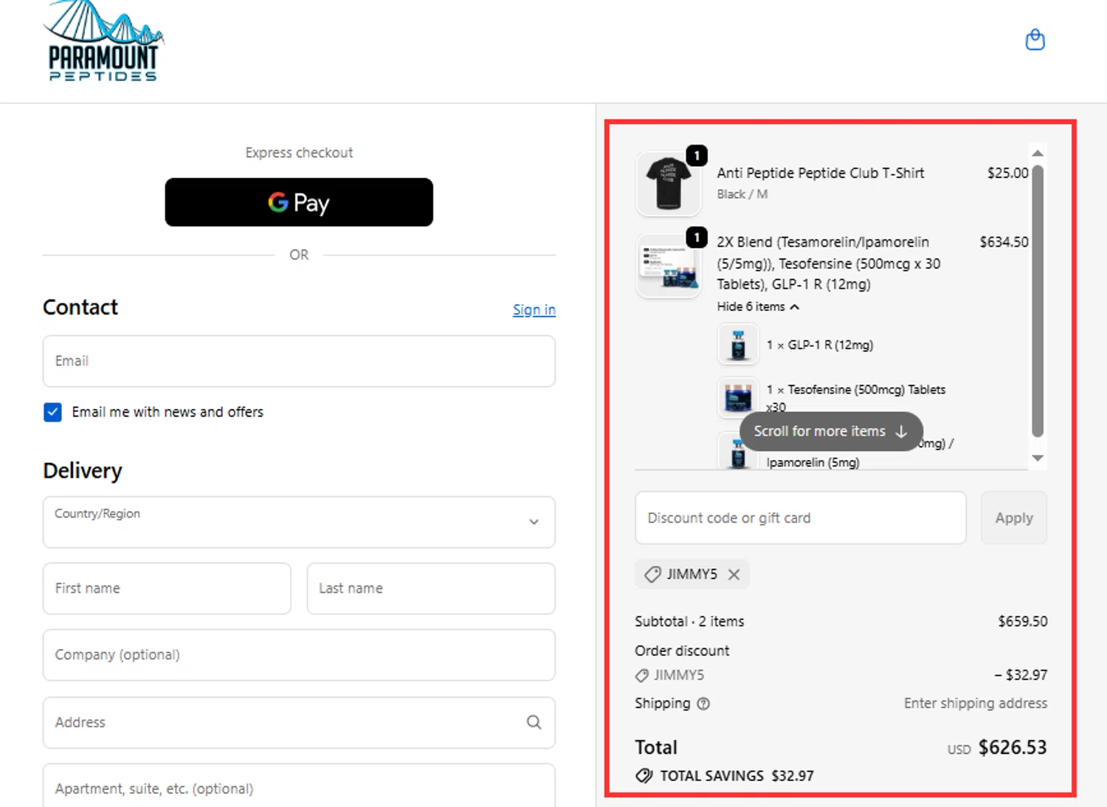Focus the Email input field
Screen dimensions: 1107x807
point(299,361)
